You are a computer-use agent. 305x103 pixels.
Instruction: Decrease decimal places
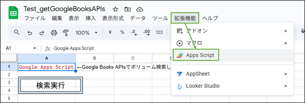134,33
